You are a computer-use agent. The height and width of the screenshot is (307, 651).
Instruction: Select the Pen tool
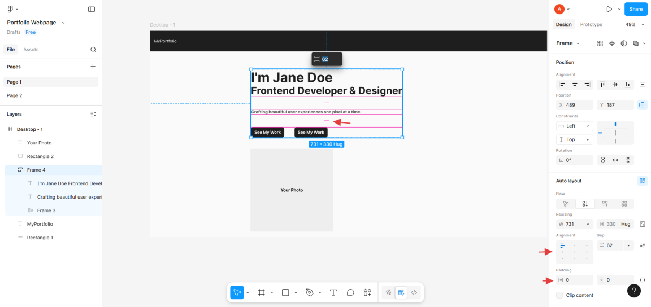coord(309,292)
